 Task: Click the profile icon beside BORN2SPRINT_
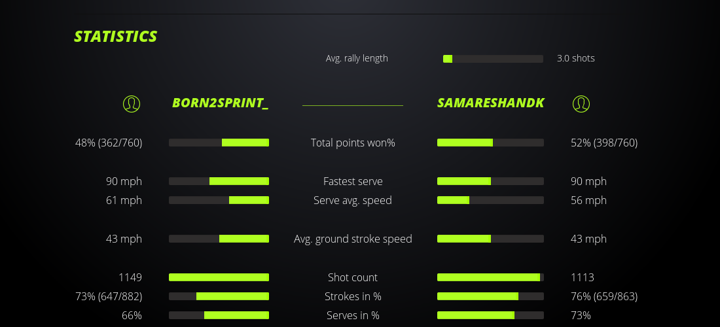click(132, 103)
